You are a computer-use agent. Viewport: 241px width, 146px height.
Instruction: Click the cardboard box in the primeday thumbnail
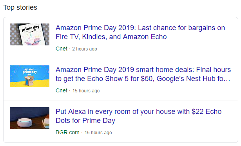(29, 80)
